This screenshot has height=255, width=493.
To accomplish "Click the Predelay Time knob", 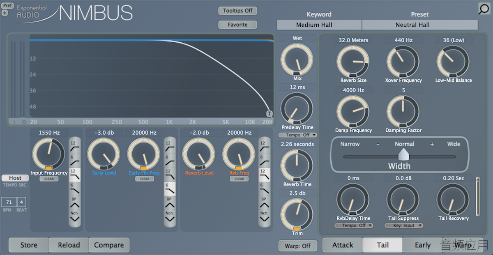I will (x=297, y=109).
